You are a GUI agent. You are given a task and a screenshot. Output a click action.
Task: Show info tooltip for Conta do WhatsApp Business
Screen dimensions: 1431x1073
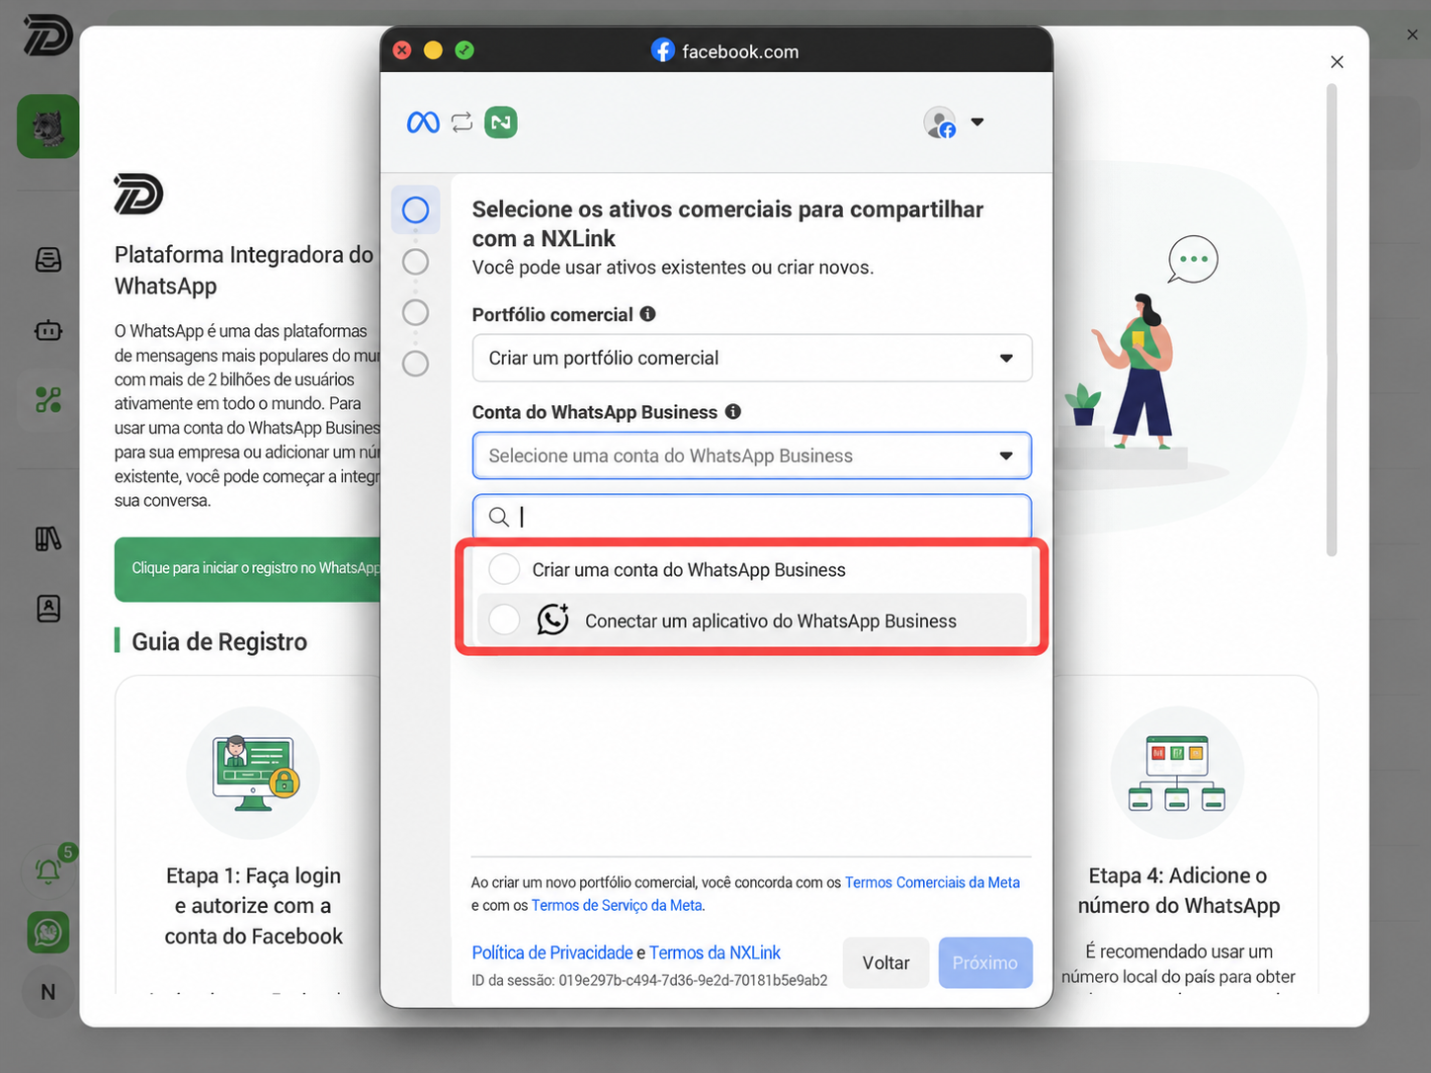click(733, 412)
